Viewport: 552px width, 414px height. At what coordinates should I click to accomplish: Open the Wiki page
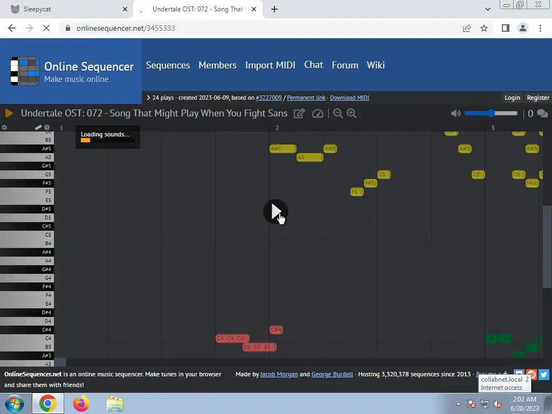pos(376,65)
